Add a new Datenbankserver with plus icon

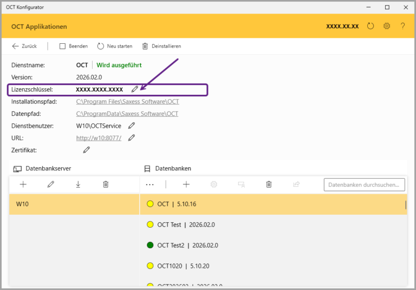[23, 184]
